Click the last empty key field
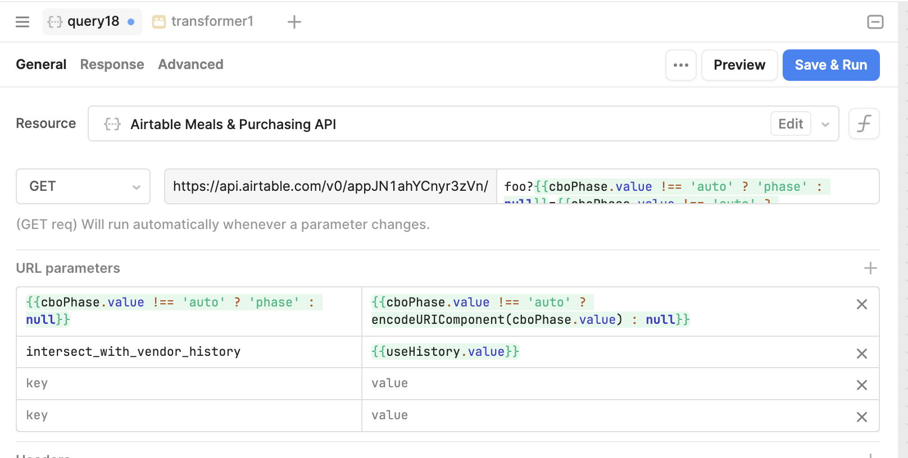The width and height of the screenshot is (908, 458). pos(189,415)
